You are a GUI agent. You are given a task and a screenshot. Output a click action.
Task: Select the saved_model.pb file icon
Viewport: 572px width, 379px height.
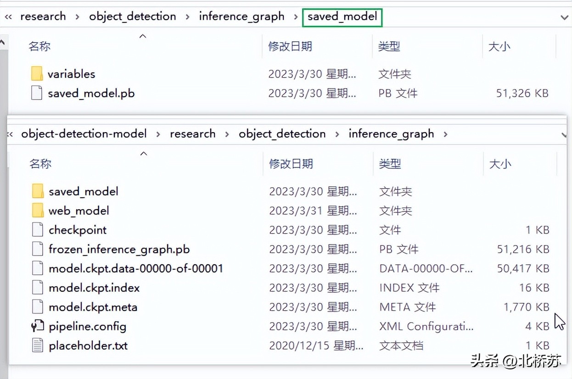tap(38, 93)
